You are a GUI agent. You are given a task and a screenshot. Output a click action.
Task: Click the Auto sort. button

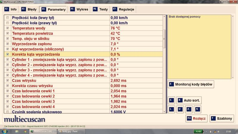(x=189, y=100)
